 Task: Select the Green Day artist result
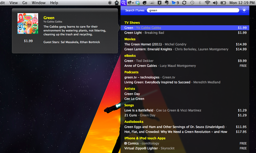point(185,94)
